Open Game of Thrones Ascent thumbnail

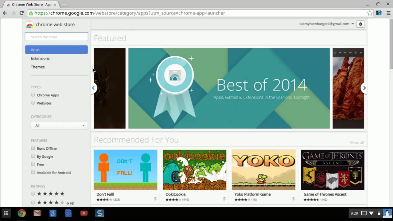(333, 170)
